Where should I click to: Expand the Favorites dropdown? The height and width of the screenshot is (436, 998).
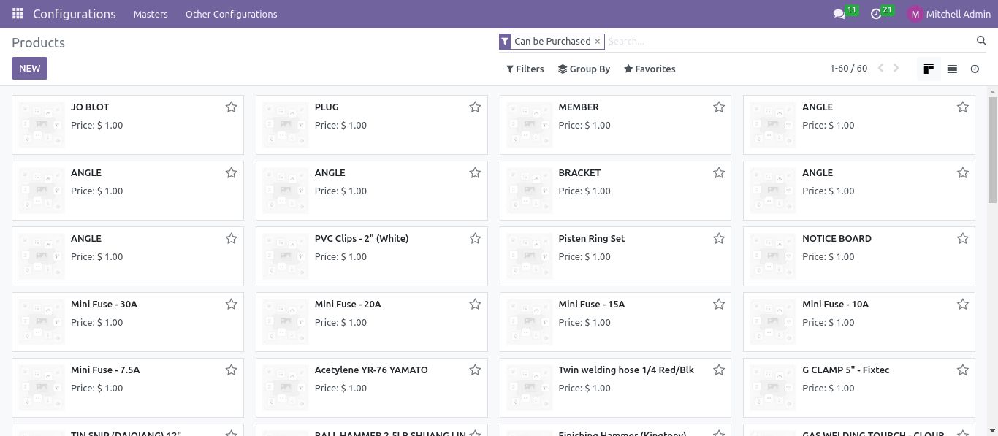tap(650, 69)
